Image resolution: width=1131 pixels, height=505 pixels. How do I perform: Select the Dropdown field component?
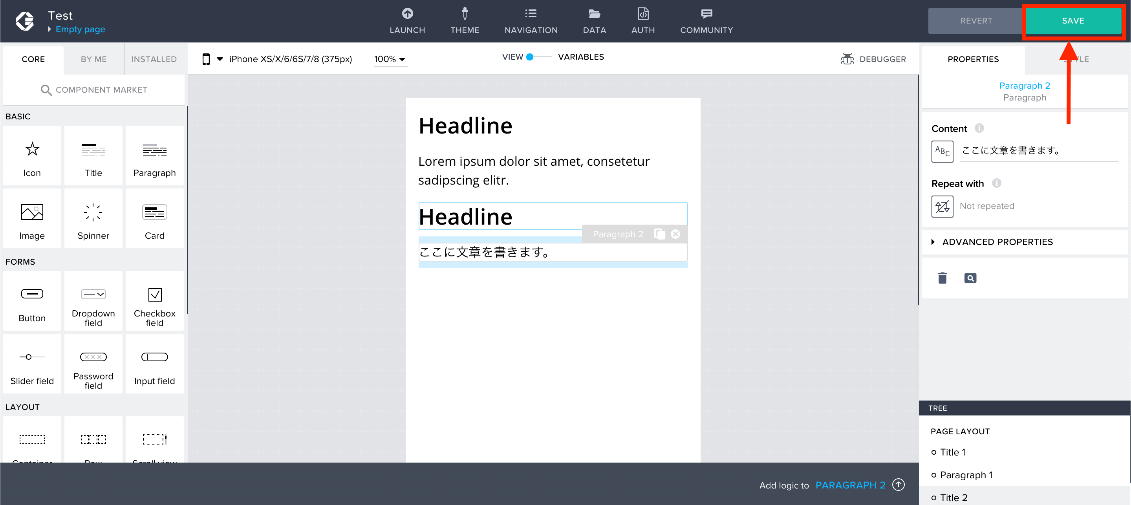93,301
